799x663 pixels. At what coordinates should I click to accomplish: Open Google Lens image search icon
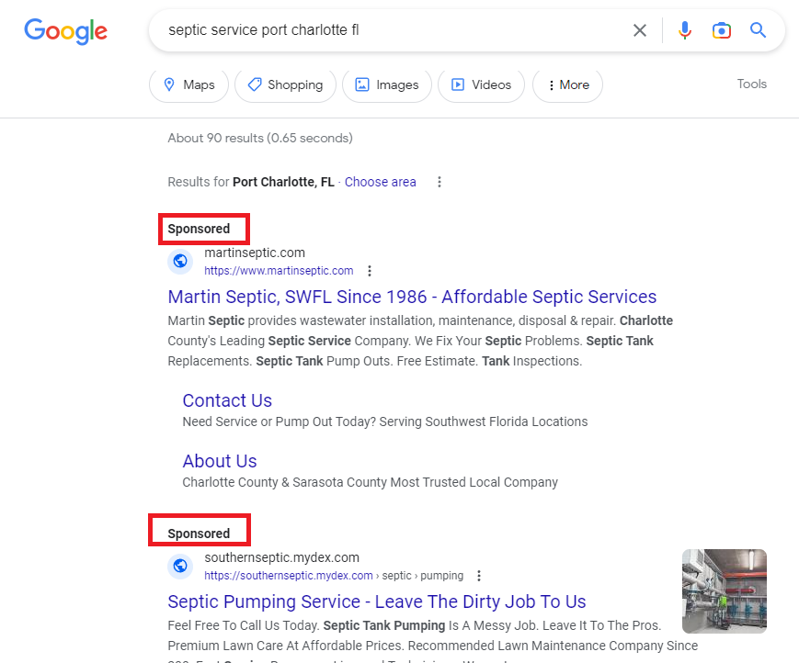point(721,29)
